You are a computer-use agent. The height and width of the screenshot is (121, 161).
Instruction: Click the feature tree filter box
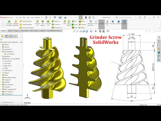(x=11, y=40)
